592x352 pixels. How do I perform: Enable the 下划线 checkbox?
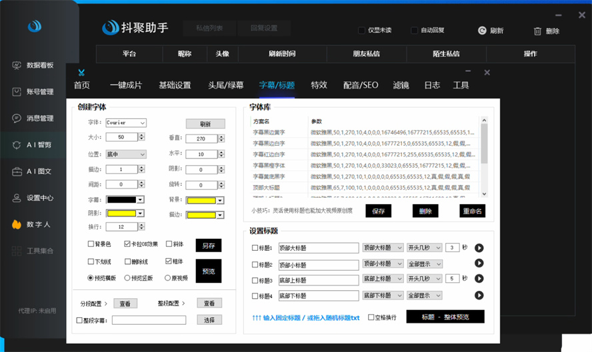[x=91, y=262]
